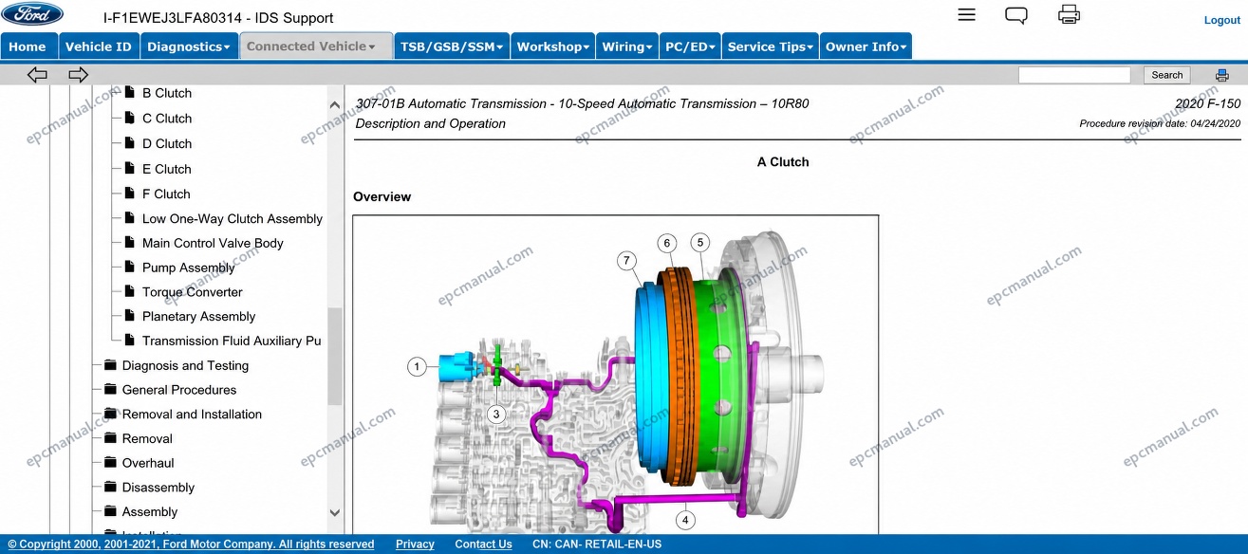Select E Clutch in the tree

coord(166,169)
